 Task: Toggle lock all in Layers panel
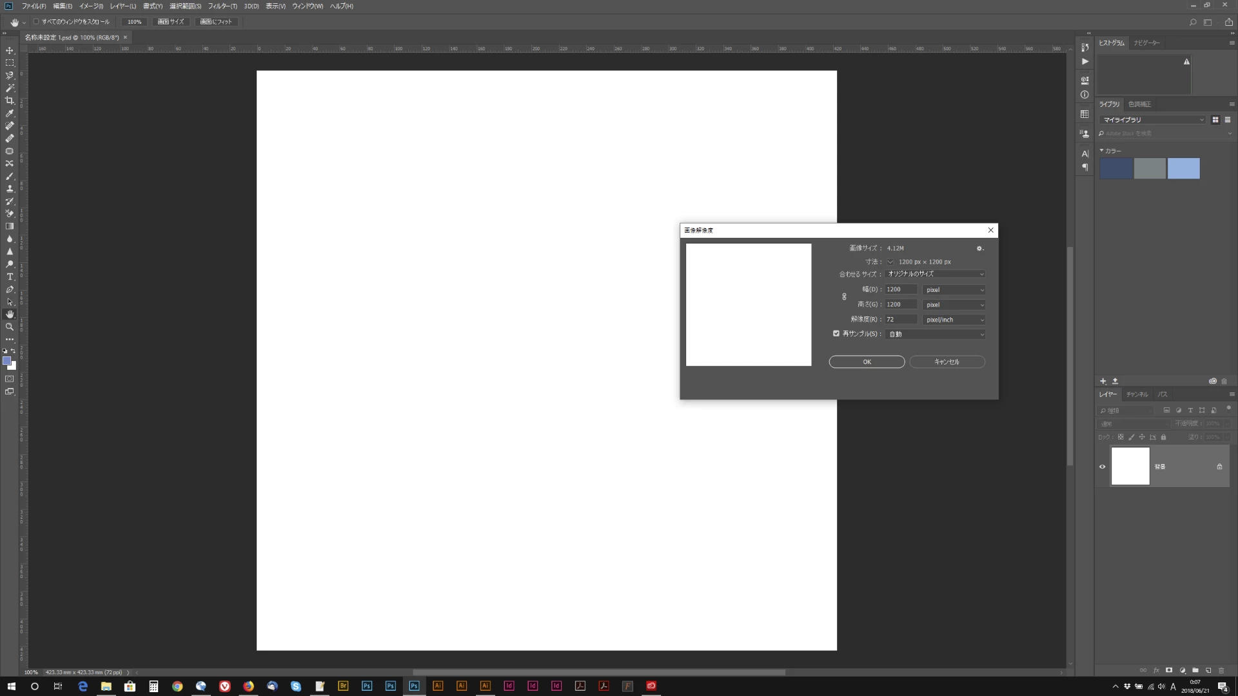[1164, 437]
